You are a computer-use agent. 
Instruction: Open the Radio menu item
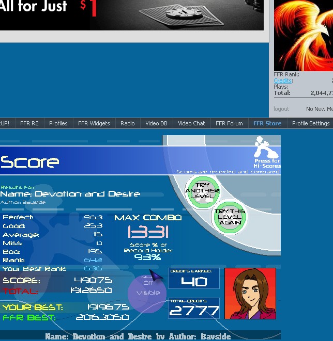[128, 123]
